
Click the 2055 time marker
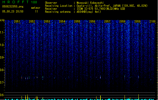77,21
